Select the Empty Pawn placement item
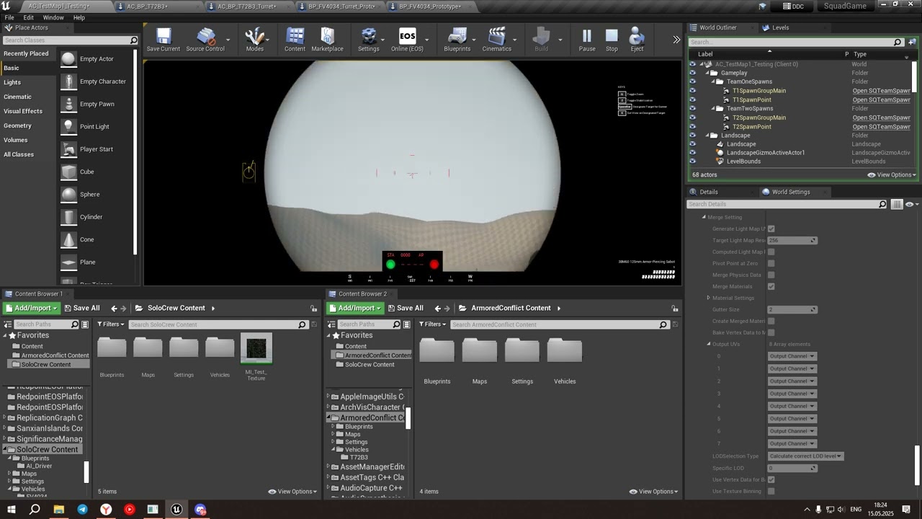The height and width of the screenshot is (519, 922). coord(96,104)
